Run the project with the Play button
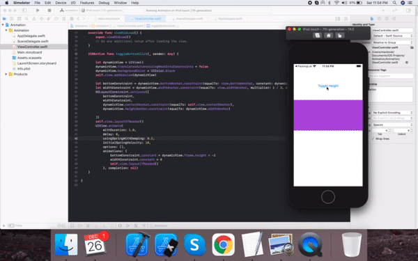418x261 pixels. (x=38, y=10)
